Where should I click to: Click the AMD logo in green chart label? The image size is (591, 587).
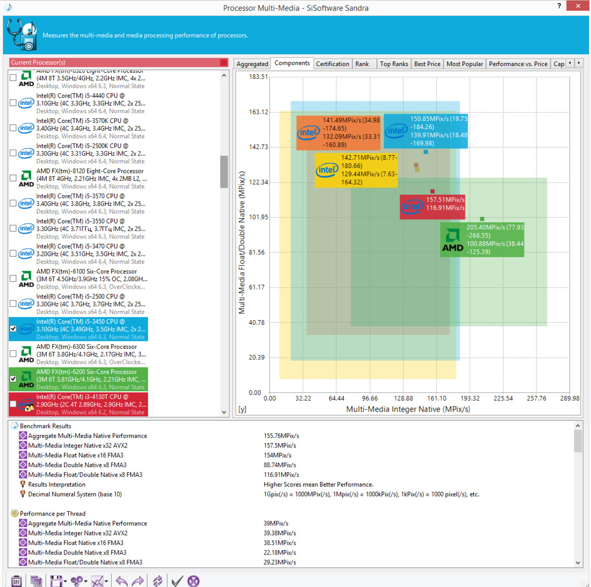click(452, 240)
